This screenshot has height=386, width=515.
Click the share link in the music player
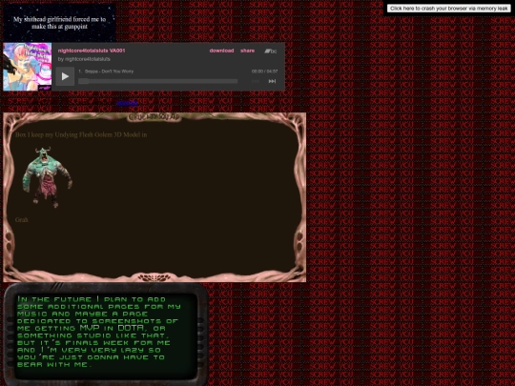(247, 51)
